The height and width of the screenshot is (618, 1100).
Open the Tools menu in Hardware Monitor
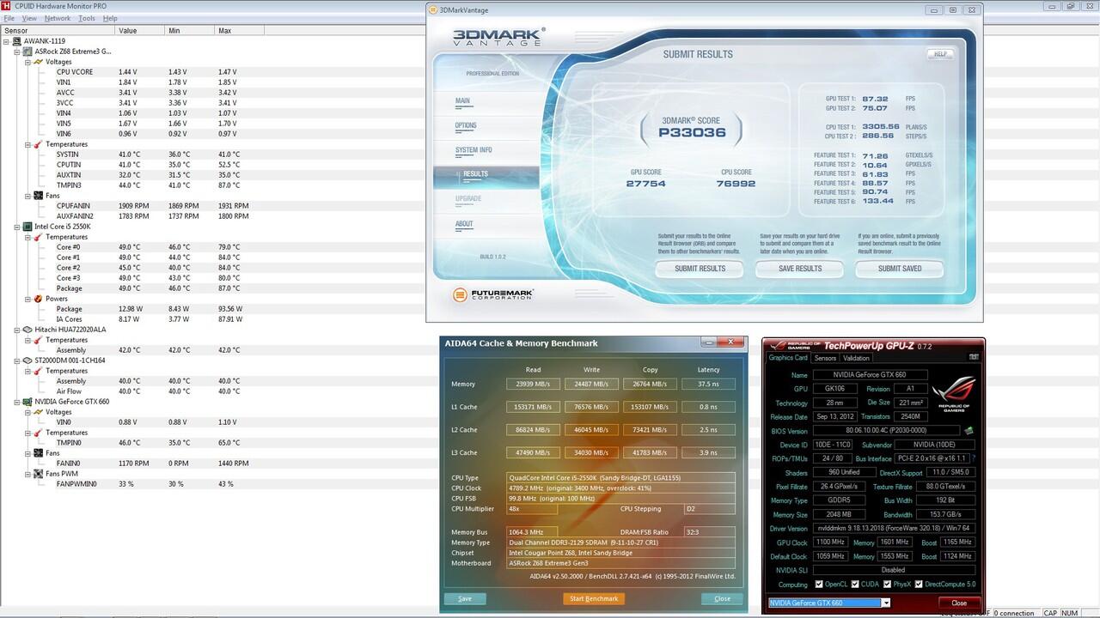click(x=87, y=18)
